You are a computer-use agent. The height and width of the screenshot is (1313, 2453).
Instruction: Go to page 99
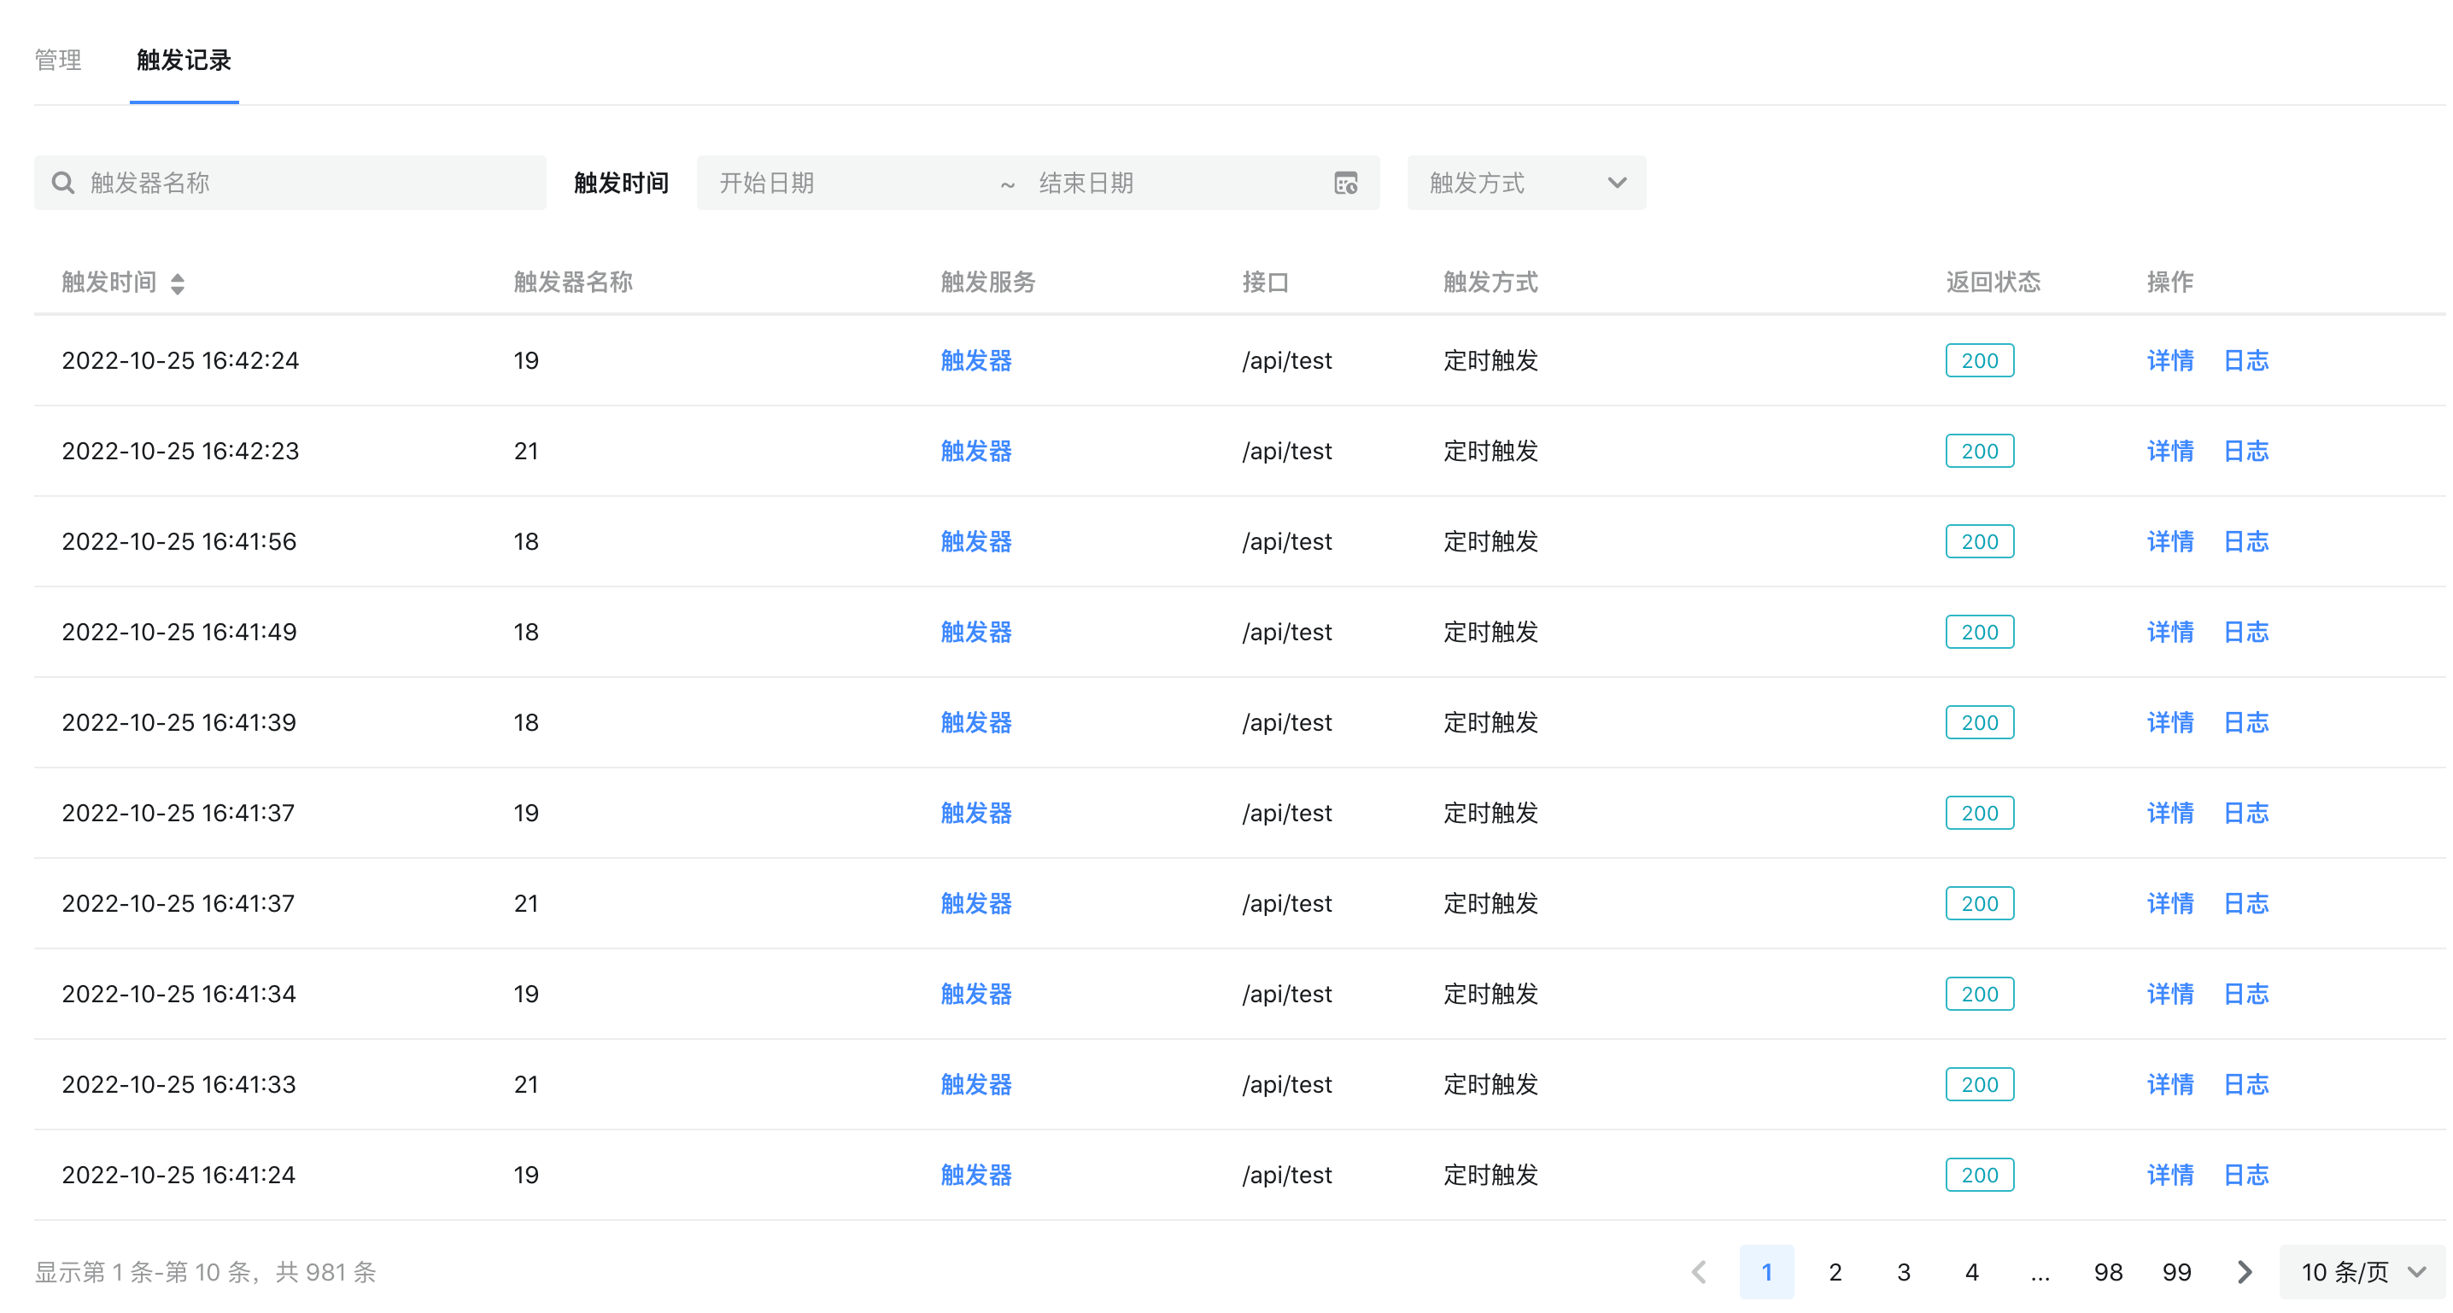click(x=2177, y=1272)
